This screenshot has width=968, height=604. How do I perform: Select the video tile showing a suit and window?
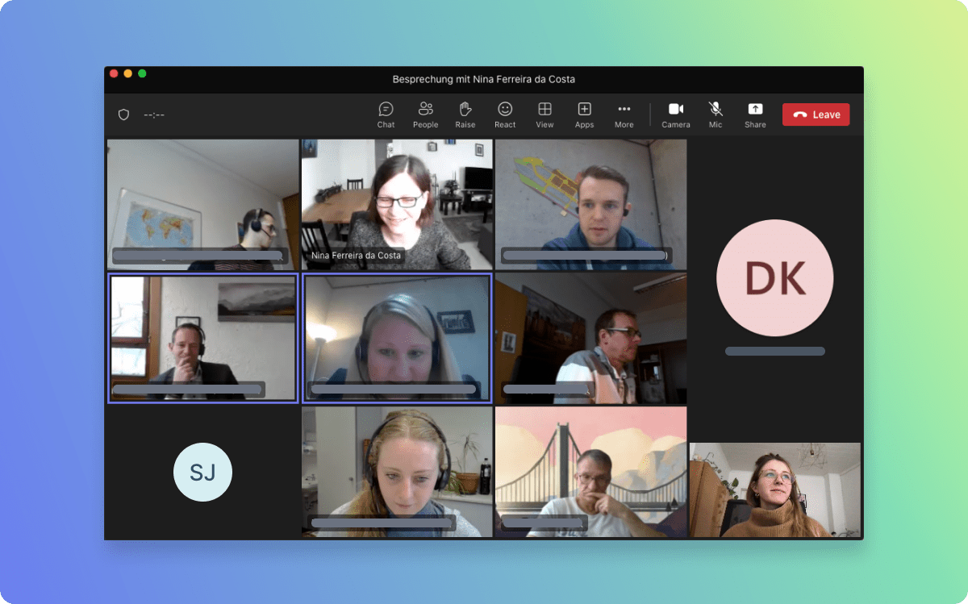pyautogui.click(x=203, y=338)
